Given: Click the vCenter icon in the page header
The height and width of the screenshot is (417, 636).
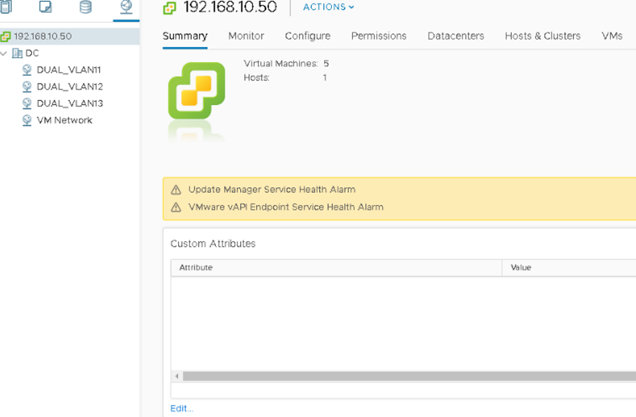Looking at the screenshot, I should pos(170,8).
